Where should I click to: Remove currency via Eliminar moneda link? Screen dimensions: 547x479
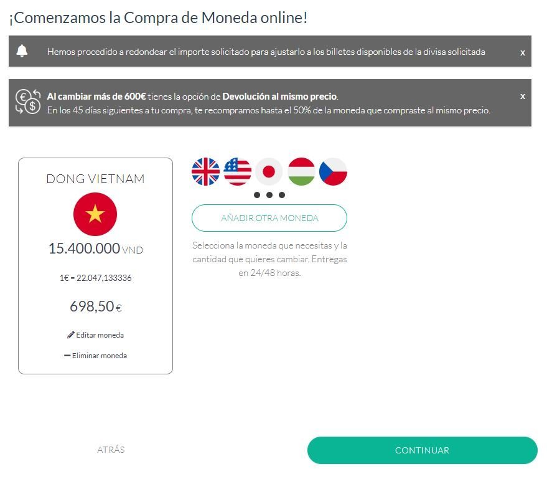tap(99, 356)
